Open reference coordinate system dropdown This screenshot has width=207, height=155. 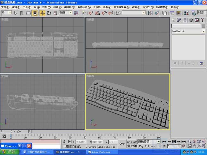(71, 12)
